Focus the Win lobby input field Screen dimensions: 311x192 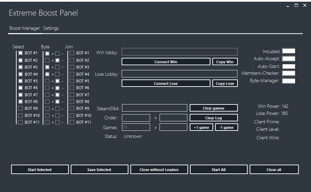[179, 52]
